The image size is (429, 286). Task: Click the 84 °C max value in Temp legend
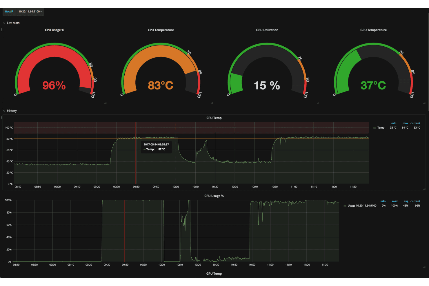coord(405,128)
